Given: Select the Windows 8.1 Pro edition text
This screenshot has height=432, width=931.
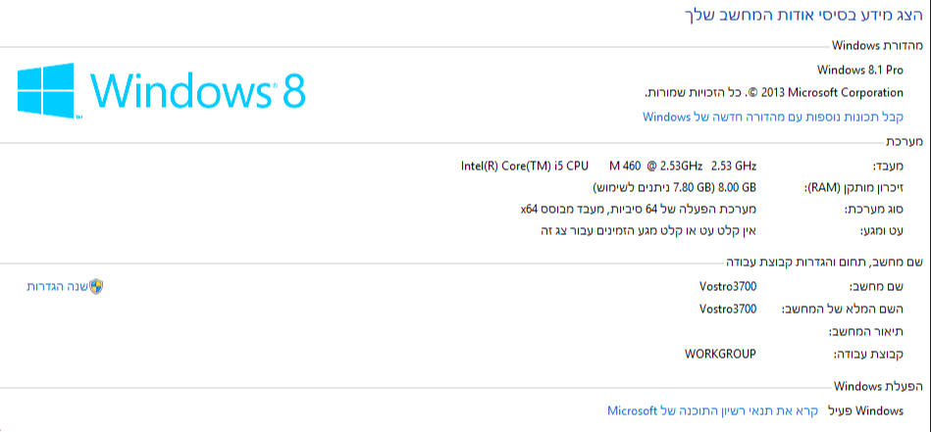Looking at the screenshot, I should click(x=860, y=70).
